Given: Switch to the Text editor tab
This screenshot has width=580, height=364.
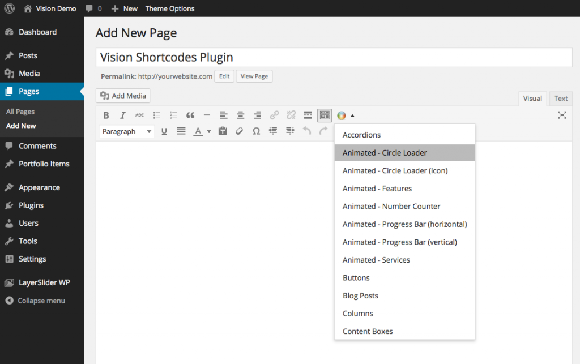Looking at the screenshot, I should [x=561, y=99].
